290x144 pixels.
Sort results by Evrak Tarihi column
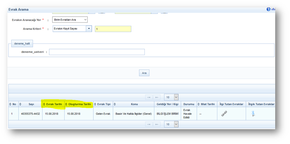[x=53, y=104]
